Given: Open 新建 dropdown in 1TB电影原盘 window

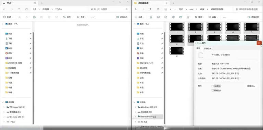Looking at the screenshot, I should [x=139, y=17].
